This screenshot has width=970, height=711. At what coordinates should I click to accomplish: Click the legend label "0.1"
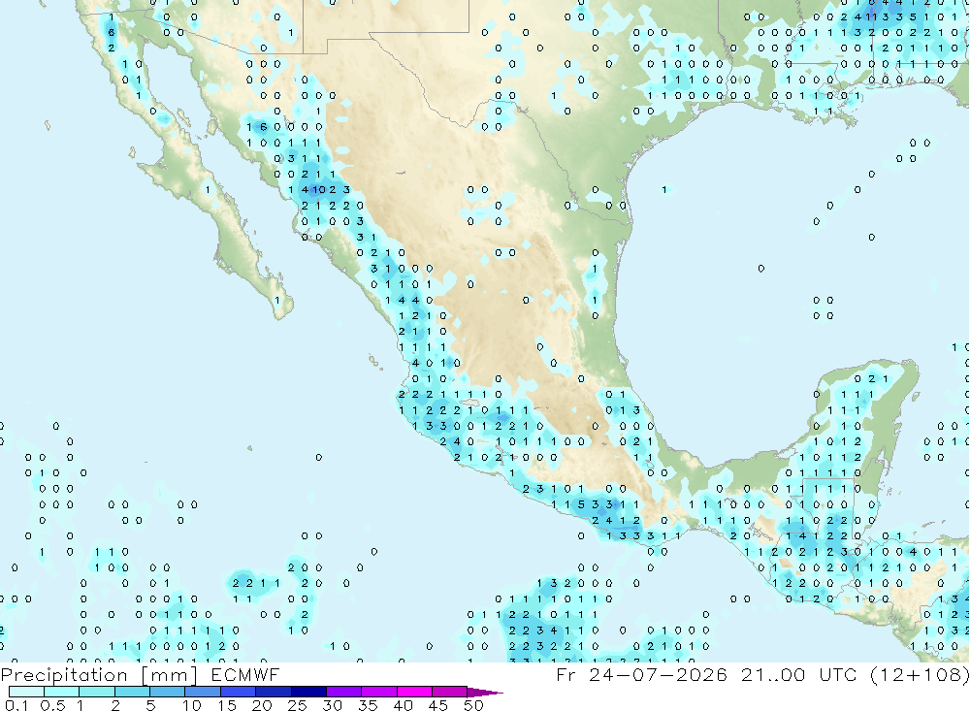pos(16,705)
